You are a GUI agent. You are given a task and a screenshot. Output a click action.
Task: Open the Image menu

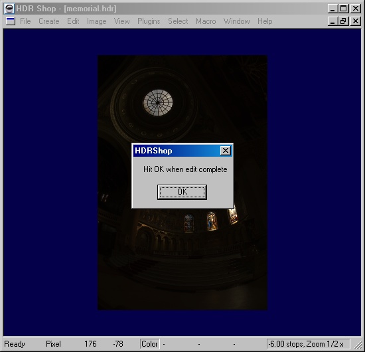97,21
